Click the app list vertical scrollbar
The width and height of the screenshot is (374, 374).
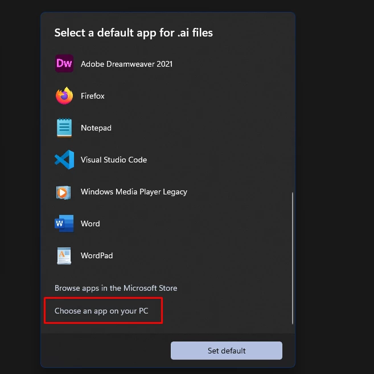coord(293,258)
